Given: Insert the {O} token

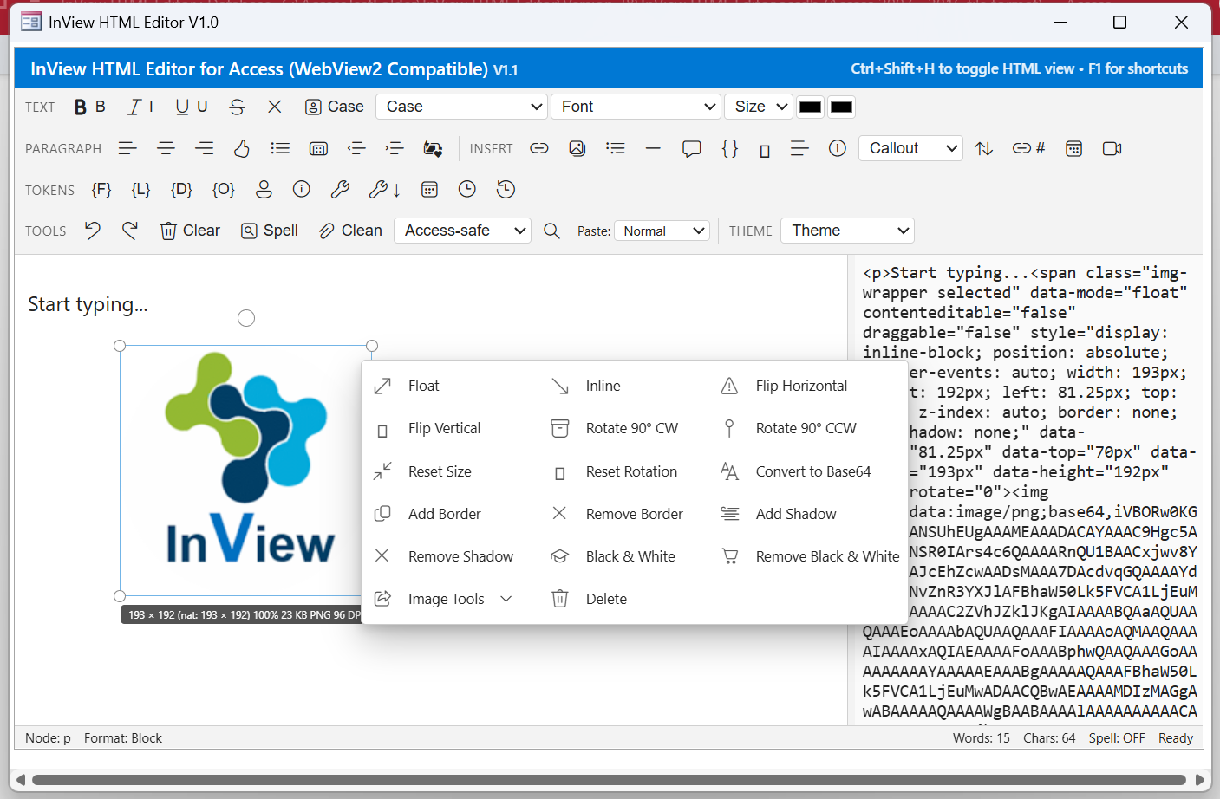Looking at the screenshot, I should [224, 189].
